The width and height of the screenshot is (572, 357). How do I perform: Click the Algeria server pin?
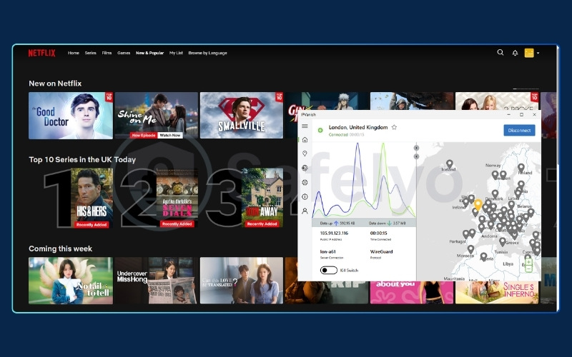pos(484,256)
